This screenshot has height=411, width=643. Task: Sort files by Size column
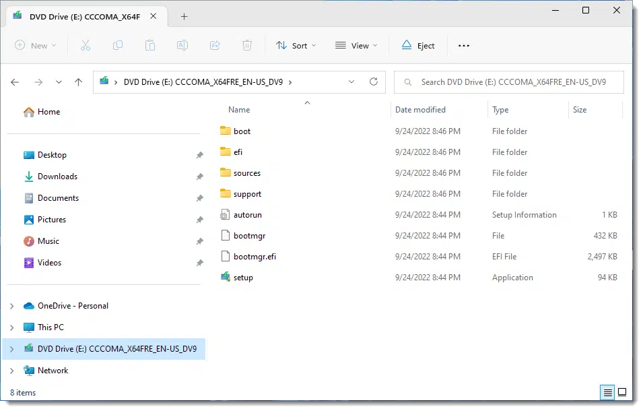pos(580,110)
